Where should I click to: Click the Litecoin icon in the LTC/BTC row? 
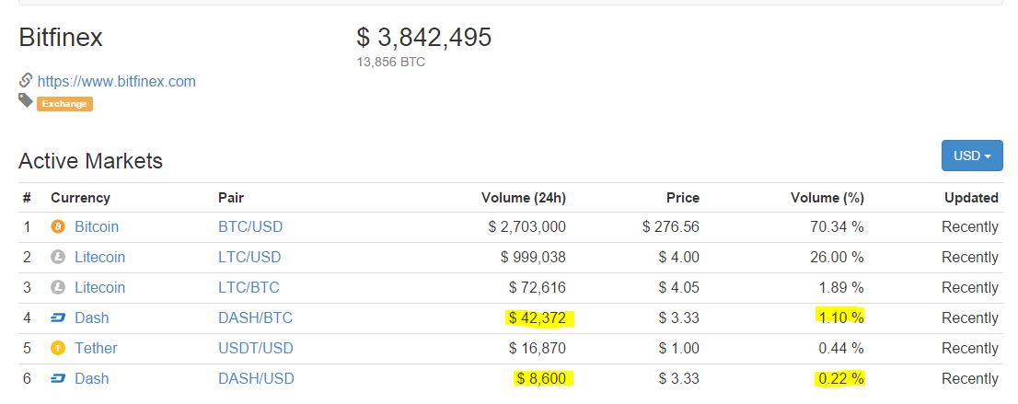(x=58, y=288)
